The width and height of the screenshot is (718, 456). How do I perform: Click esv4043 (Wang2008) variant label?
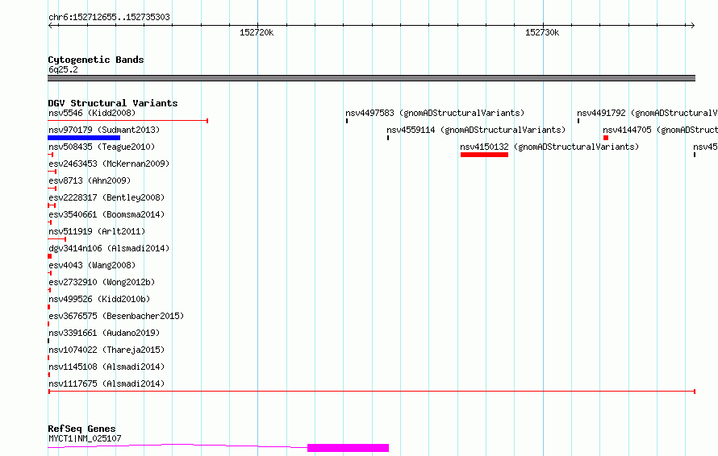[x=92, y=265]
